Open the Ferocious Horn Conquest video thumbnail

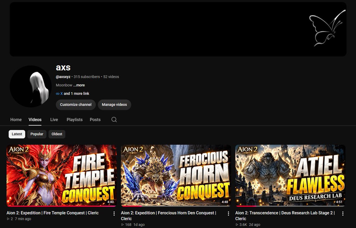[176, 175]
